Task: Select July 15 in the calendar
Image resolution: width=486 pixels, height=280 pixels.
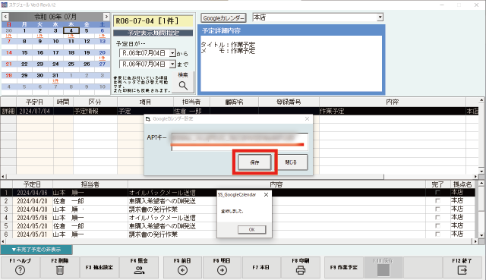Action: tap(24, 52)
